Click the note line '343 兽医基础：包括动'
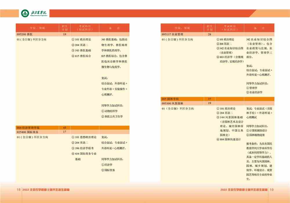The image size is (290, 203). (x=114, y=39)
